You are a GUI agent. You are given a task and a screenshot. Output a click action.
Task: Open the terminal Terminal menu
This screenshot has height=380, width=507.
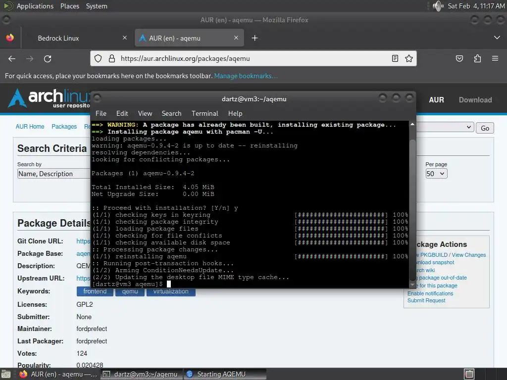(204, 113)
